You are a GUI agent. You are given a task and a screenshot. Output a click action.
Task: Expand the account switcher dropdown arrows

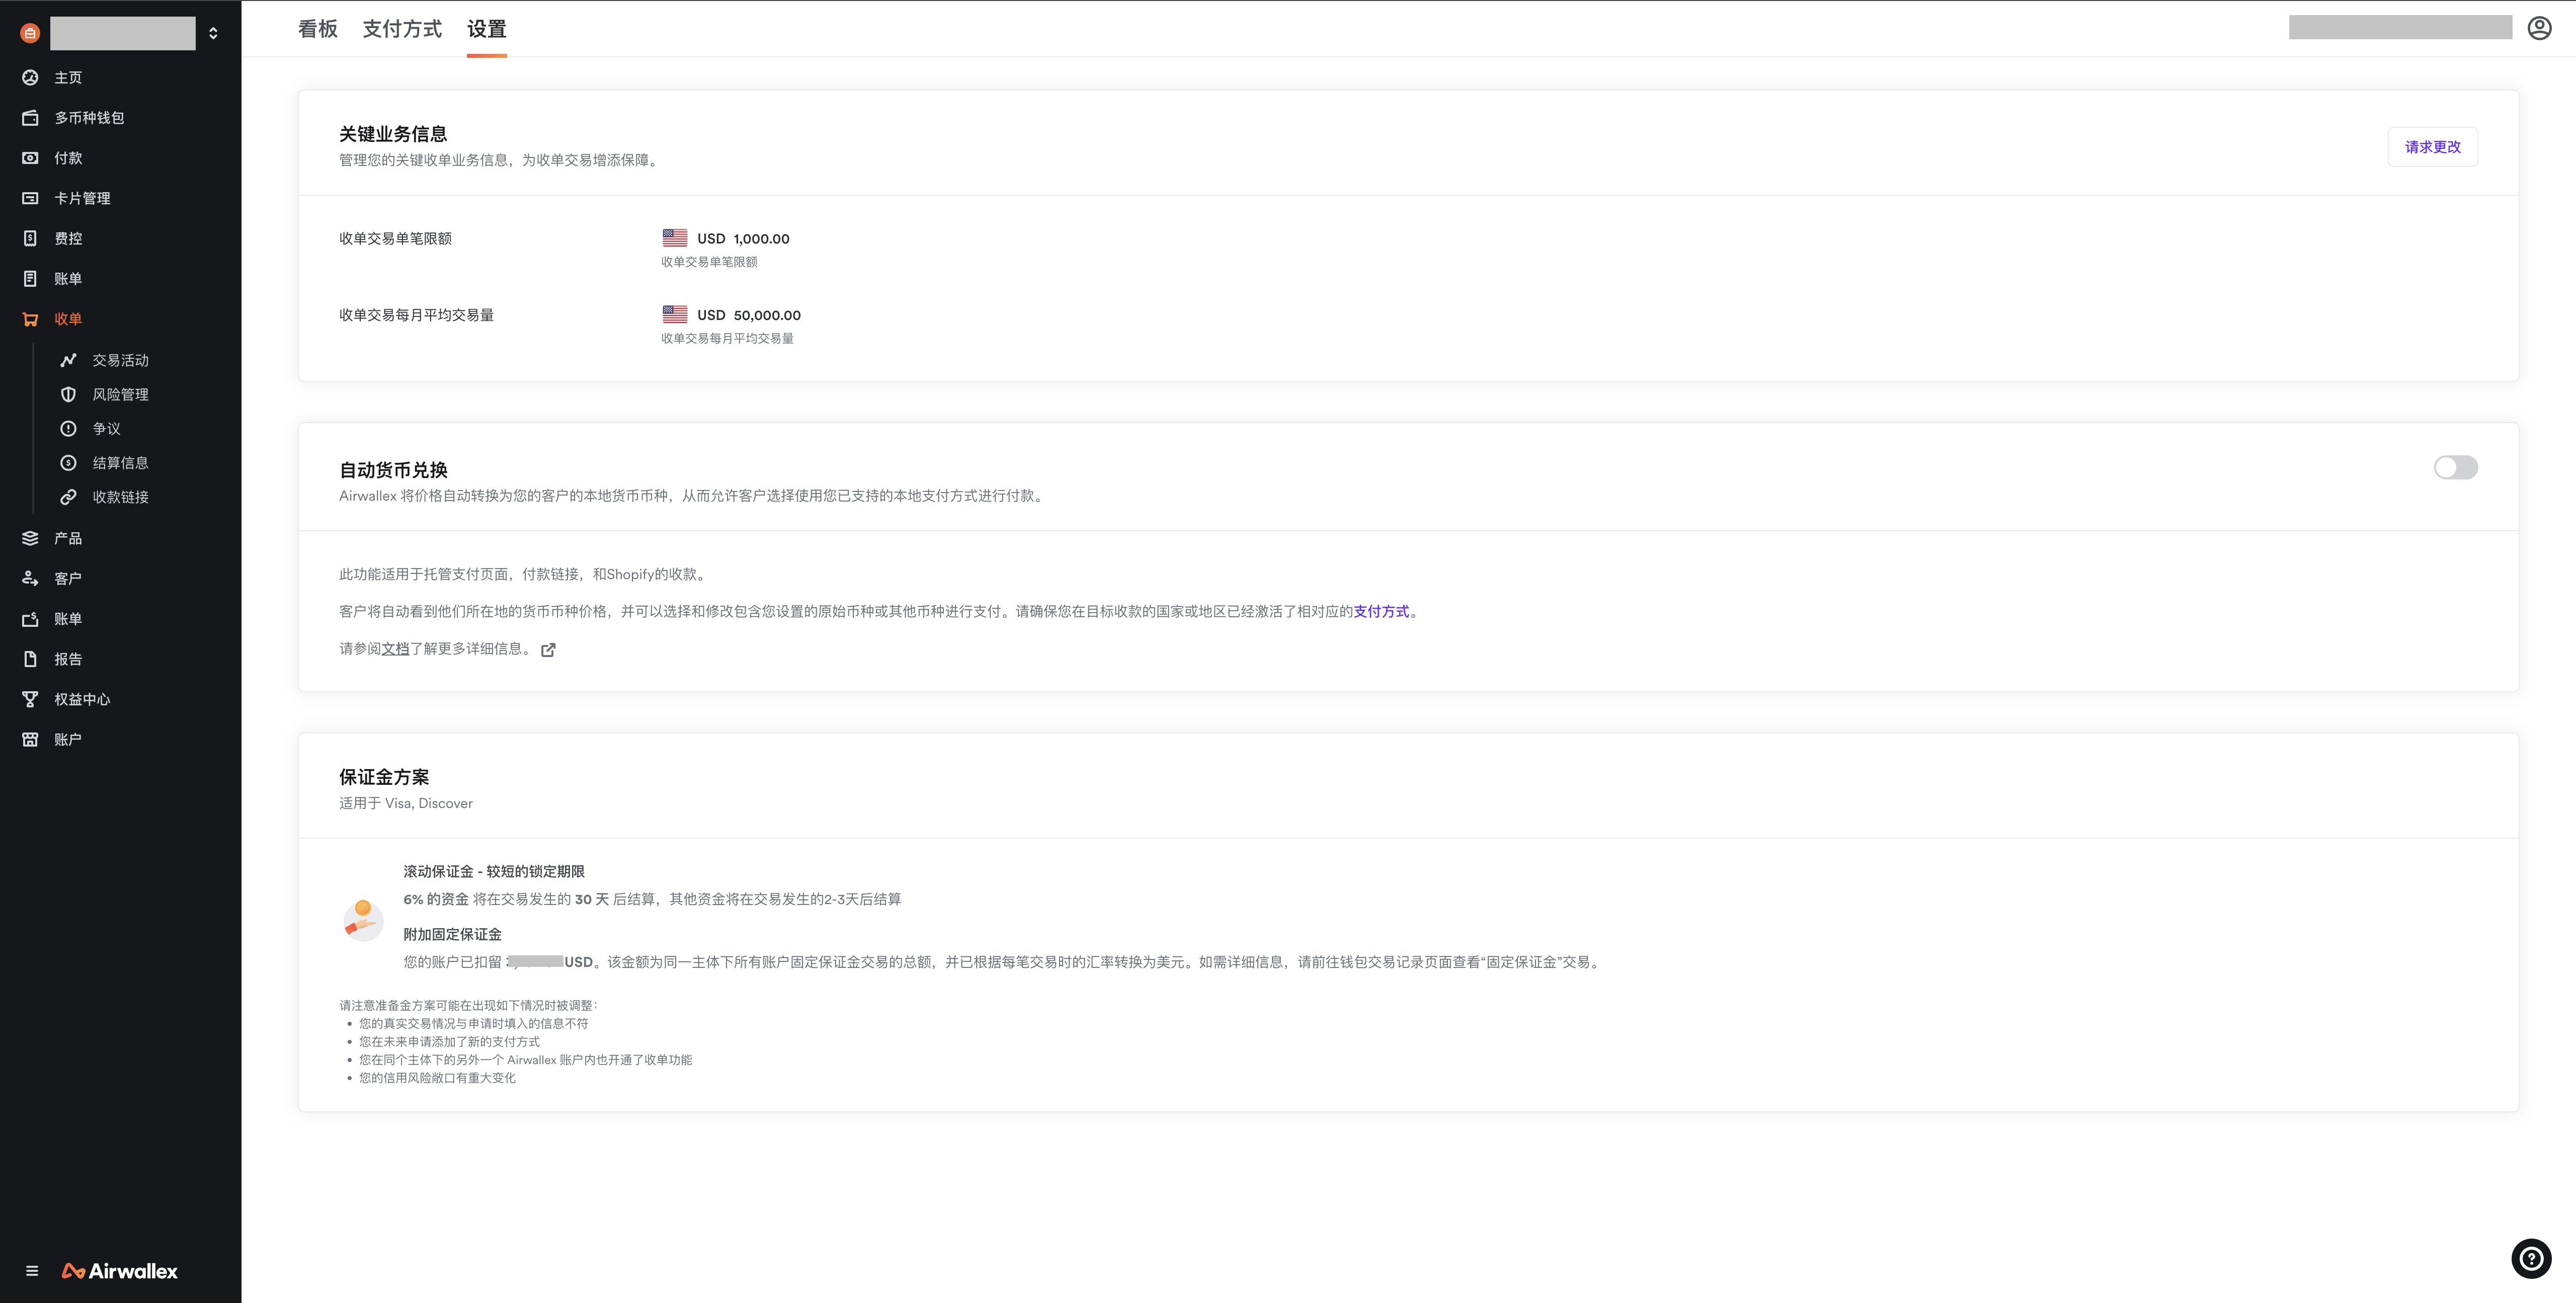pyautogui.click(x=213, y=33)
